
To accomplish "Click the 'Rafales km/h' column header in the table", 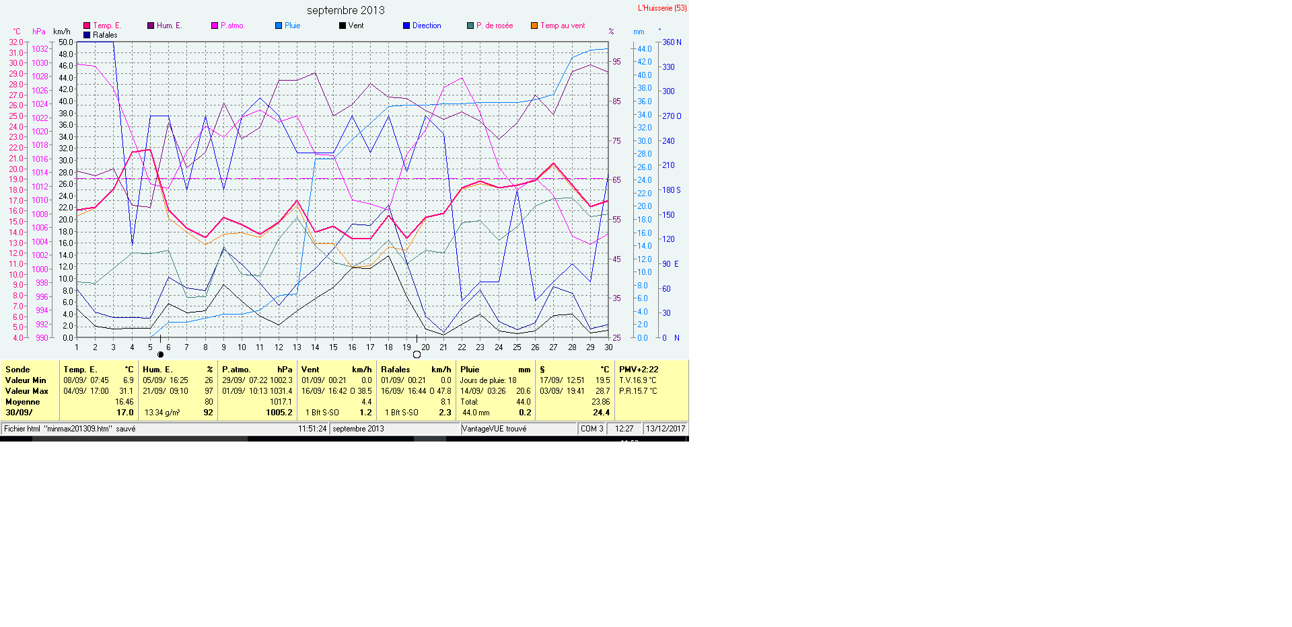I will [416, 370].
